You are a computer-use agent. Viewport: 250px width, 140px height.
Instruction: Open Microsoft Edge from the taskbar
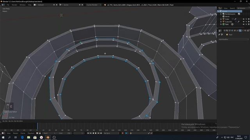pos(22,137)
